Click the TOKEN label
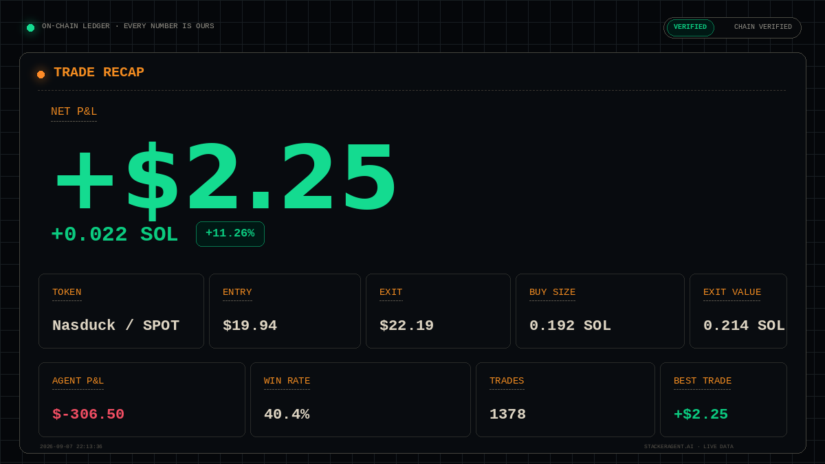This screenshot has height=464, width=825. [x=67, y=292]
